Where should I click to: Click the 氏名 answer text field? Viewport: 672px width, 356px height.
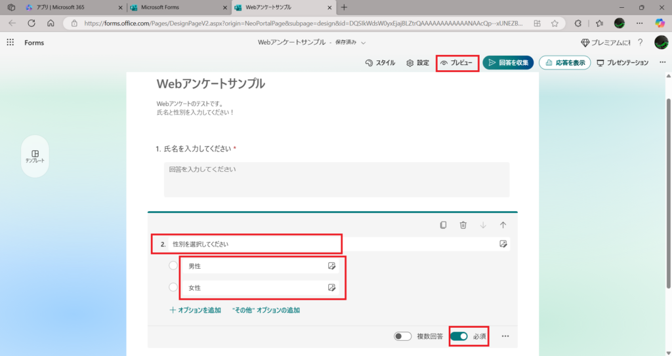pos(336,179)
